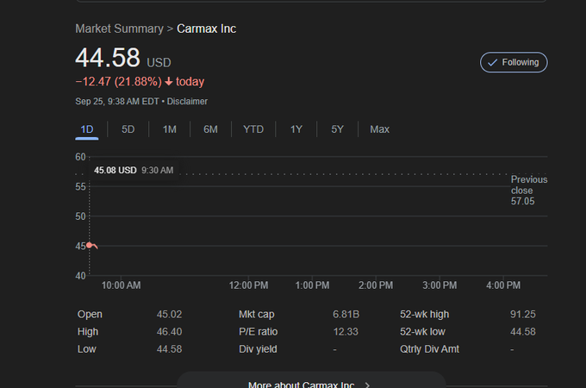This screenshot has height=388, width=586.
Task: Click the 12:00 PM axis label
Action: [x=248, y=285]
